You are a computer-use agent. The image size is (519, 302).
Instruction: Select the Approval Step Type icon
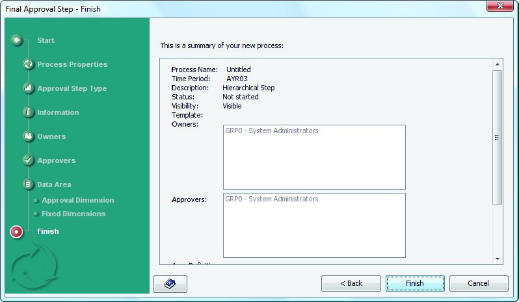coord(28,88)
